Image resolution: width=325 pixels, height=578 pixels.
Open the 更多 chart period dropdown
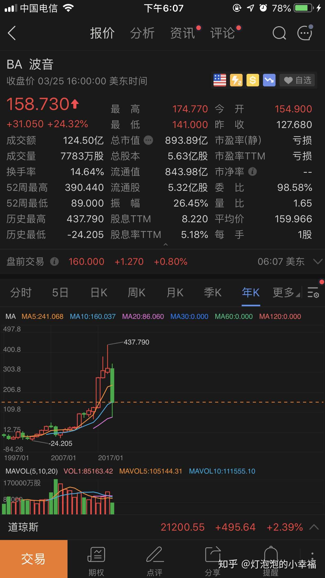coord(286,292)
